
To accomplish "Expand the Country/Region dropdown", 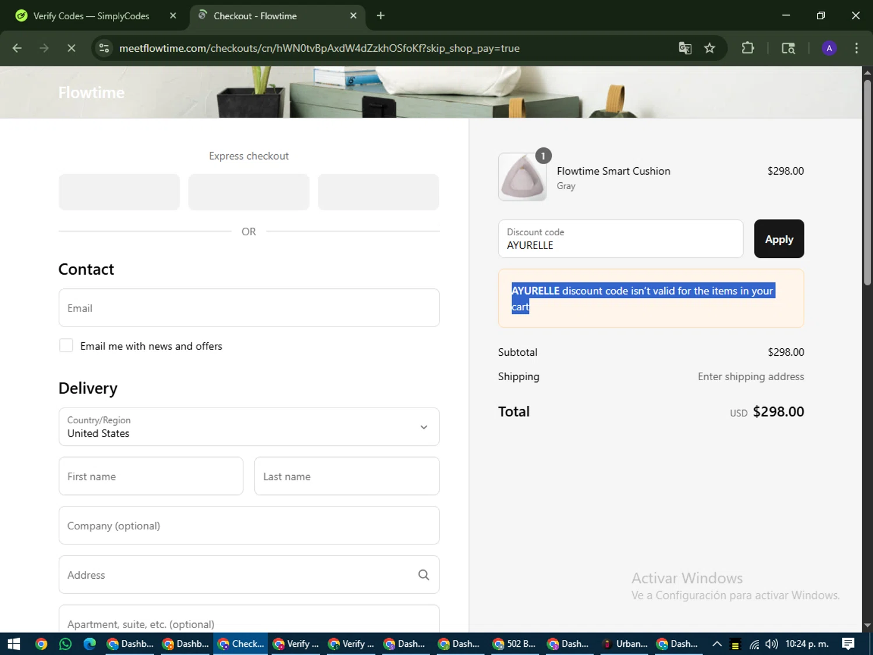I will (249, 427).
